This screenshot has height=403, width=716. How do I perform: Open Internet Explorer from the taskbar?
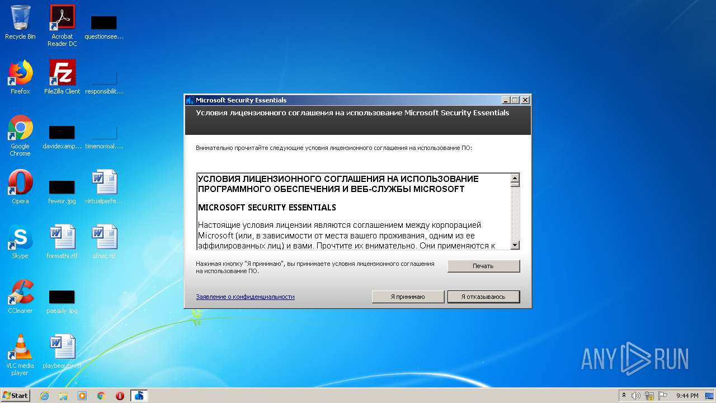(44, 396)
